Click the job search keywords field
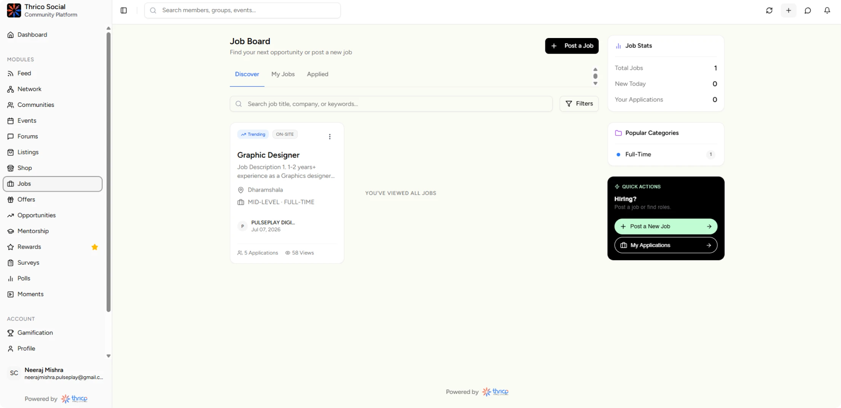Image resolution: width=841 pixels, height=408 pixels. (391, 104)
